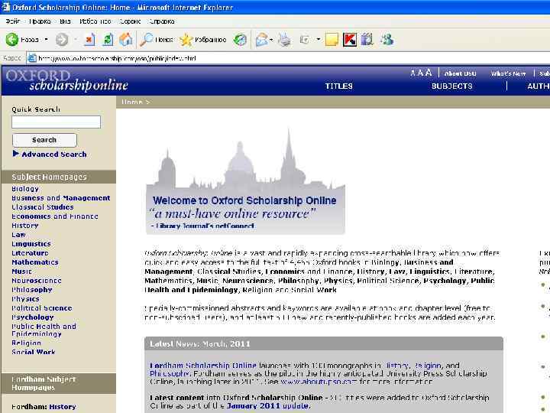Open About OSO header link
The width and height of the screenshot is (550, 413).
(460, 73)
